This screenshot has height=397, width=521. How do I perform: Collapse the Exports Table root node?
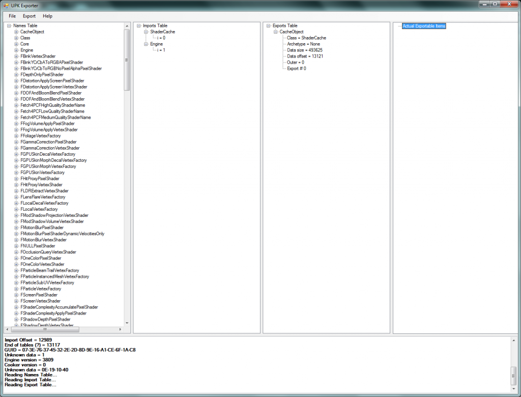click(269, 25)
